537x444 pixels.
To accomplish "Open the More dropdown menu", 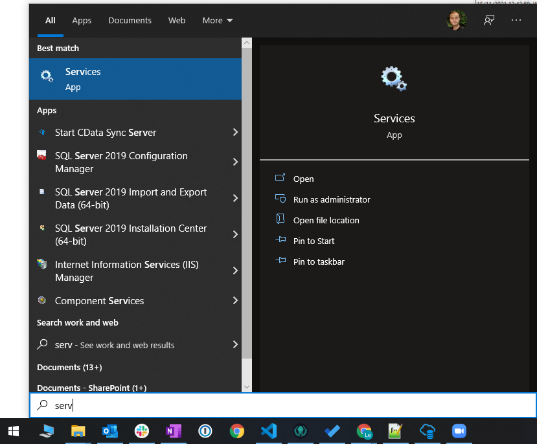I will tap(218, 21).
